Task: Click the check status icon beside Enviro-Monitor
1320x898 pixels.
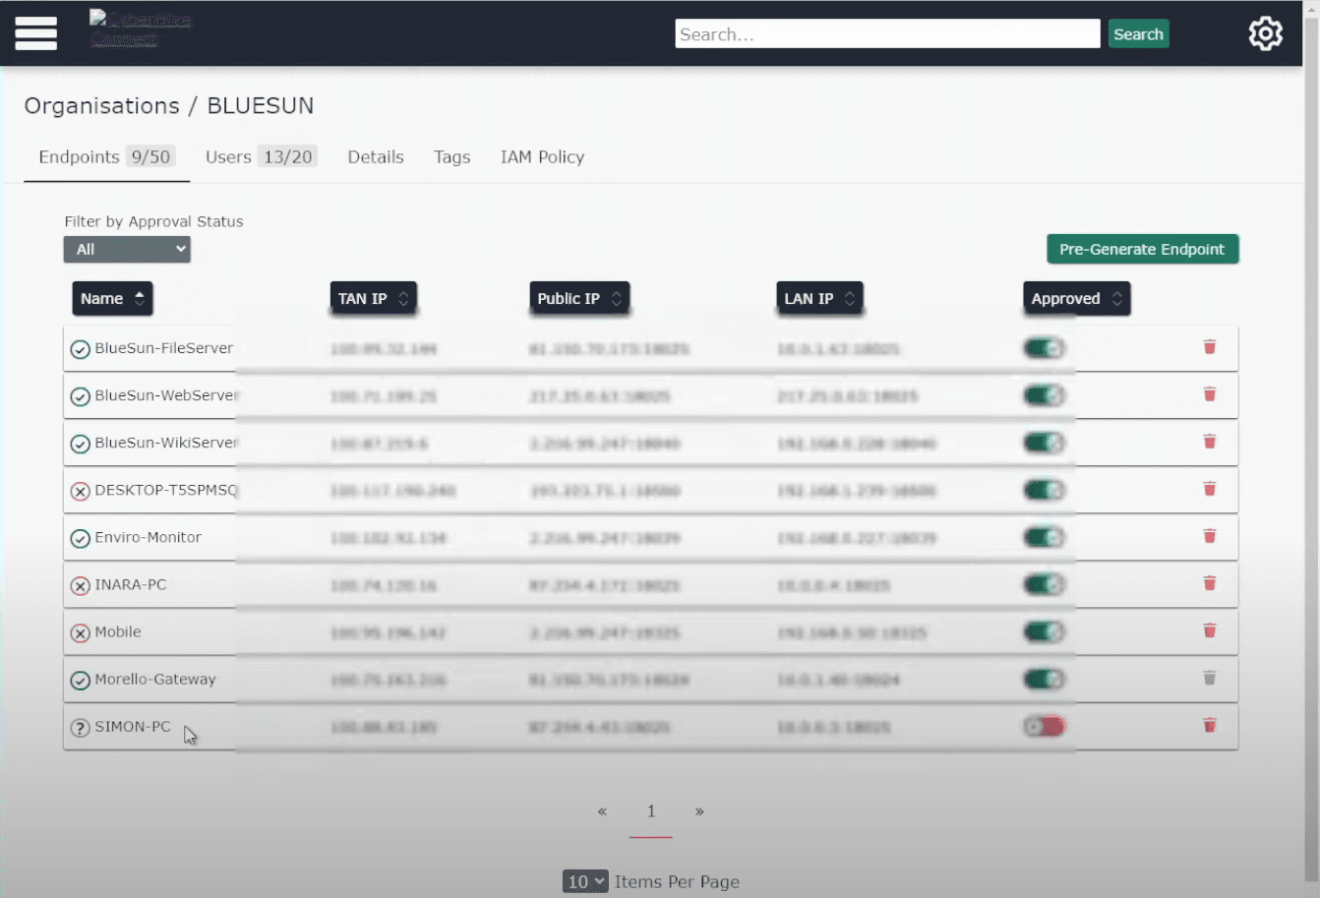Action: click(81, 538)
